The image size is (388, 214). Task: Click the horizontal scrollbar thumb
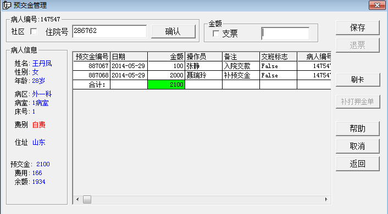tap(87, 199)
